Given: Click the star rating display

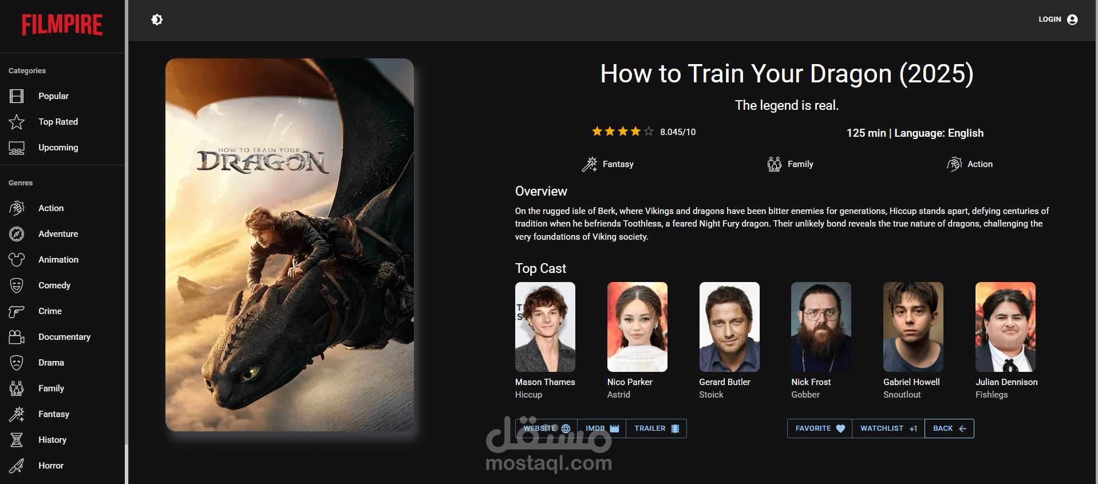Looking at the screenshot, I should 623,132.
